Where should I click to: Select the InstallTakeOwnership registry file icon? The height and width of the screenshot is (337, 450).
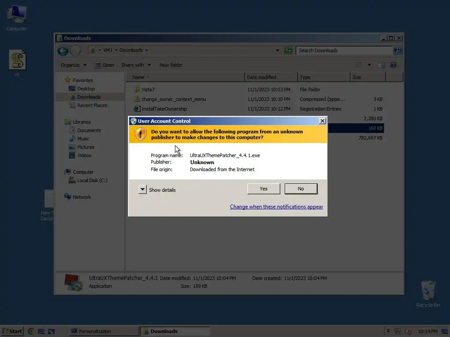click(137, 109)
